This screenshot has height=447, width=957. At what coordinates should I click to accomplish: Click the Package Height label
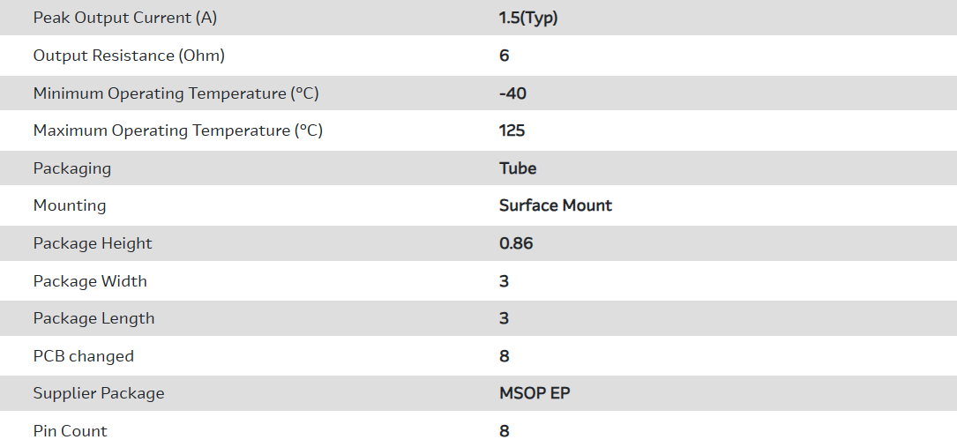tap(93, 243)
